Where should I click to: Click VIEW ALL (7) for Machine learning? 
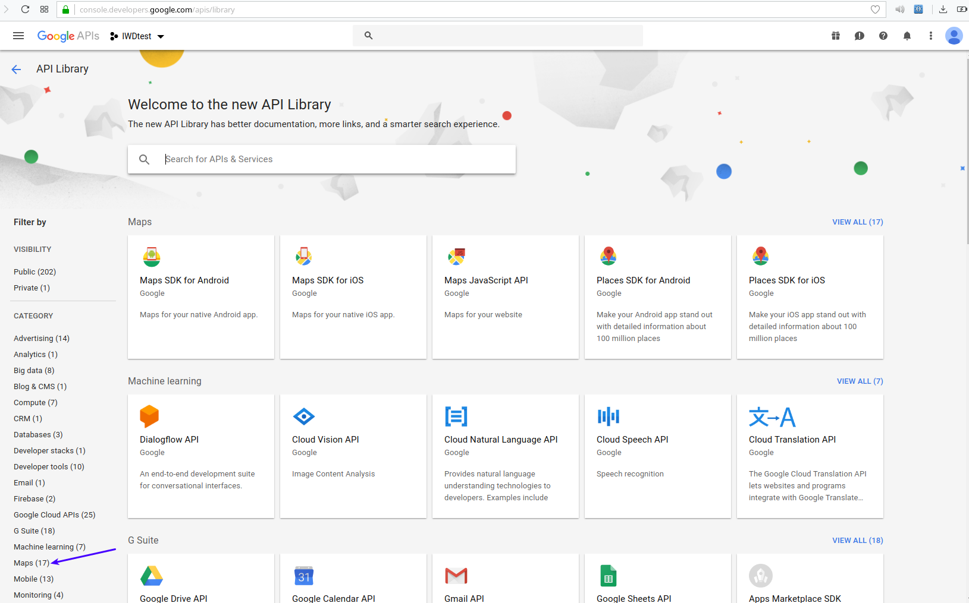point(860,381)
